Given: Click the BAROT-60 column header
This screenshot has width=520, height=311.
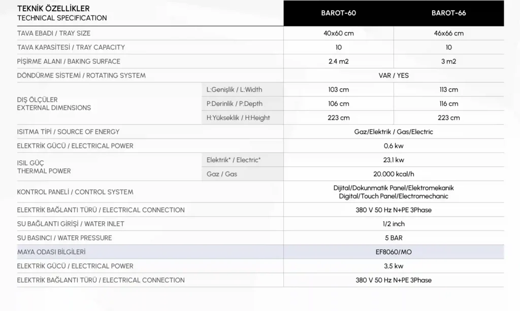Looking at the screenshot, I should (x=338, y=13).
